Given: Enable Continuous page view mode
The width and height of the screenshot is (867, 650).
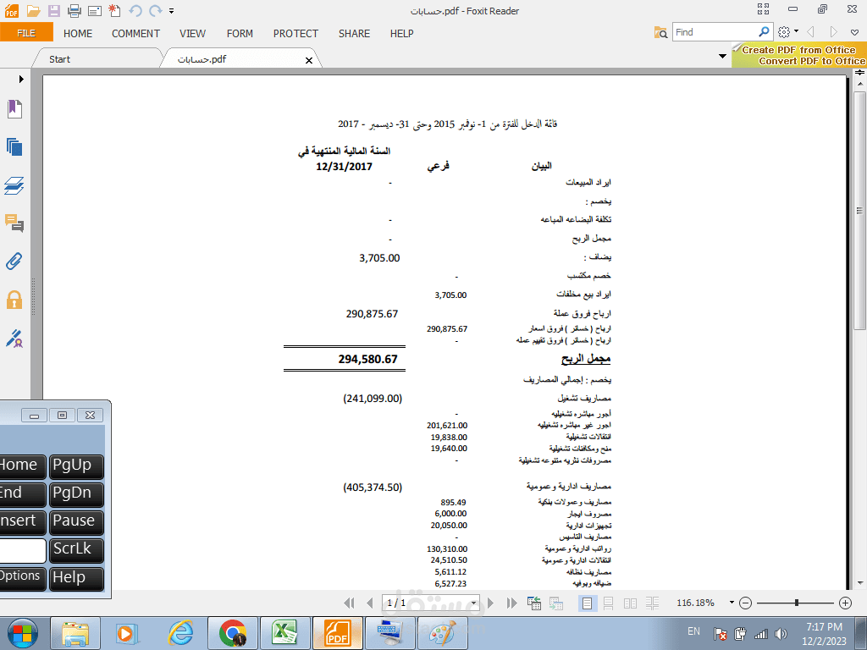Looking at the screenshot, I should pos(609,603).
